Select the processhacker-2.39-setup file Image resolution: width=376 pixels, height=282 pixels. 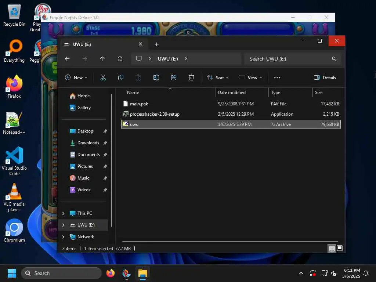[x=231, y=114]
